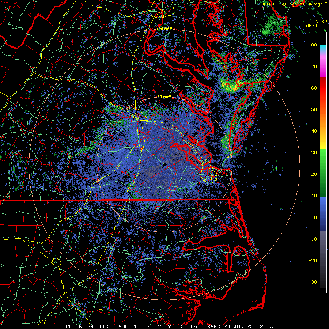
Task: Click the "SUPER-RESOLUTION BASE REFLECTIVITY" caption text
Action: click(115, 326)
